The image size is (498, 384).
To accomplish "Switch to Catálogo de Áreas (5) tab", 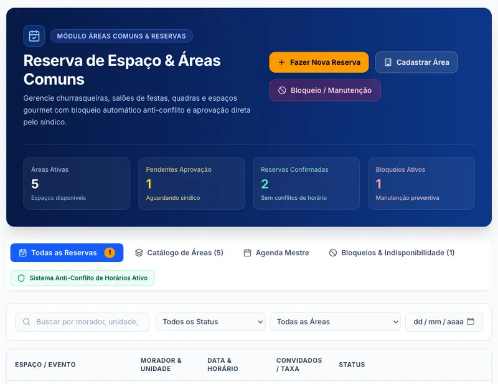I will pos(179,253).
